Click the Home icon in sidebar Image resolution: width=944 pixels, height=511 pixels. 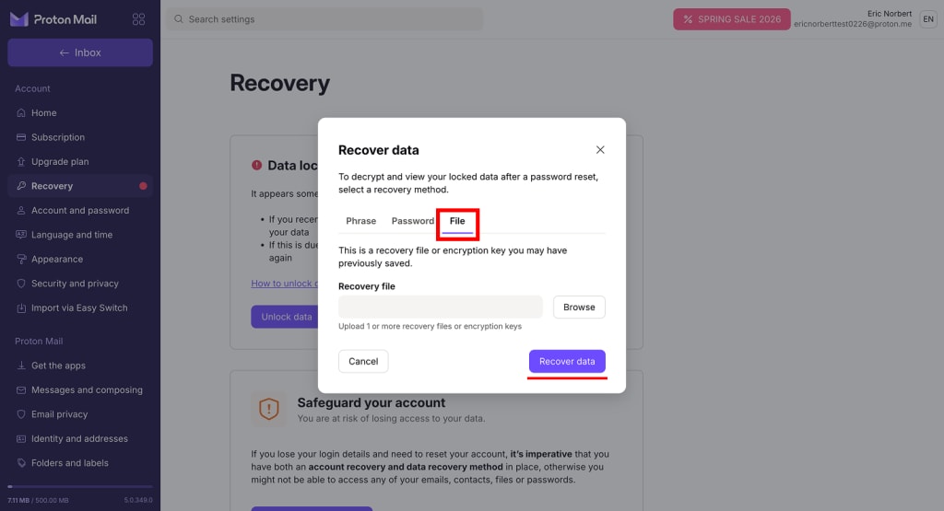click(x=21, y=113)
